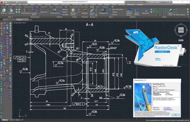Open the website link in about dialog
The image size is (190, 122).
point(167,107)
